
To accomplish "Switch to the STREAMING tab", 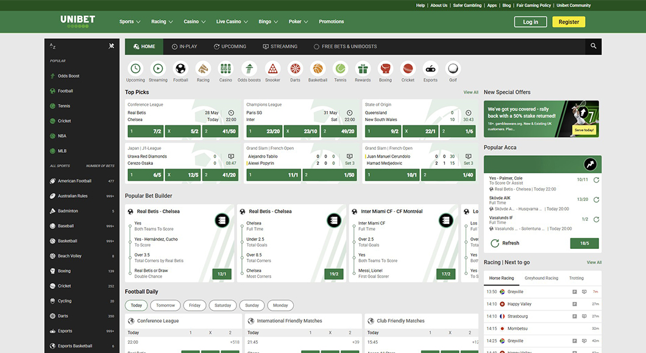I will click(280, 46).
